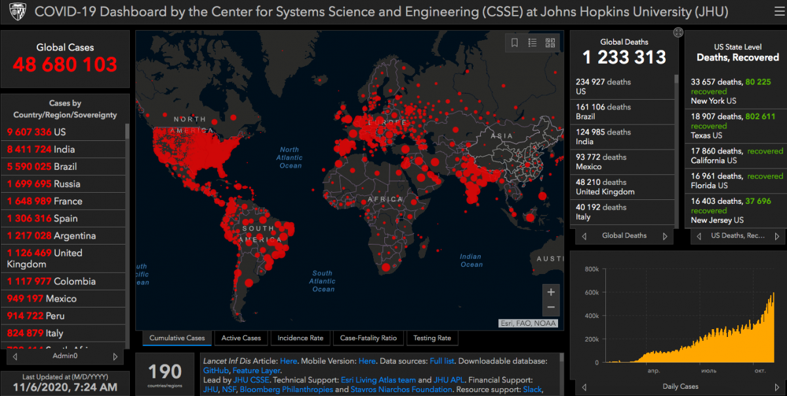Screen dimensions: 787x396
Task: Open the NSF financial support link
Action: tap(229, 389)
